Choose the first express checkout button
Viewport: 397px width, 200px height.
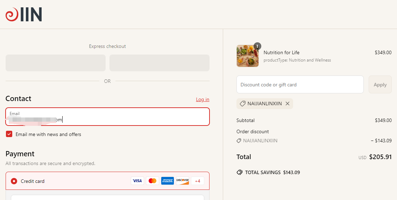[56, 63]
